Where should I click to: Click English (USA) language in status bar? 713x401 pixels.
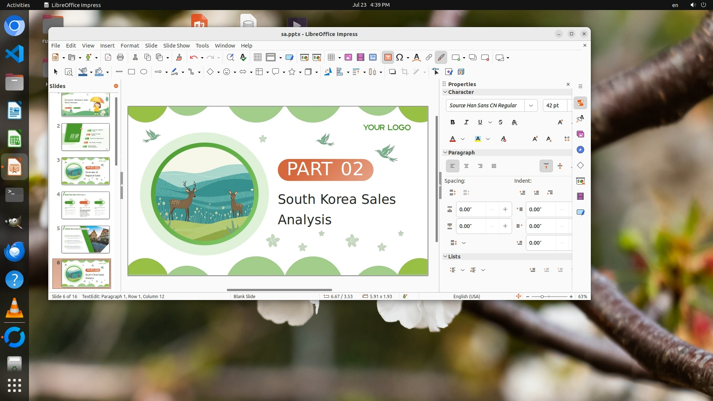point(466,296)
